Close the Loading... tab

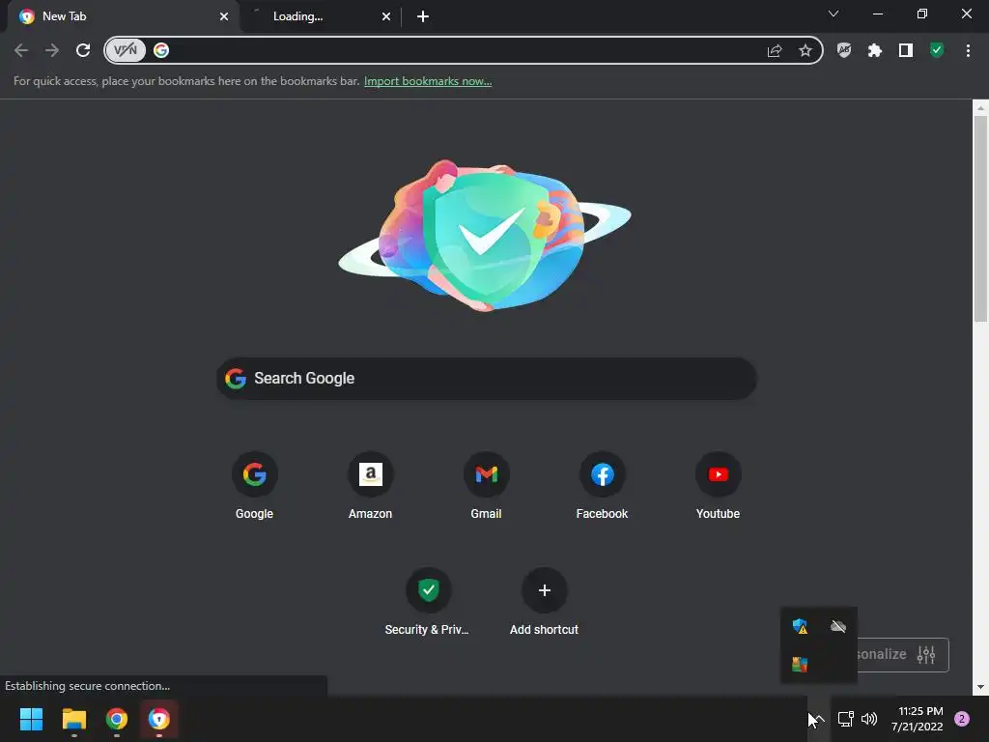pos(386,16)
